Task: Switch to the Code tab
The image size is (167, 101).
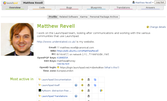Action: [42, 8]
